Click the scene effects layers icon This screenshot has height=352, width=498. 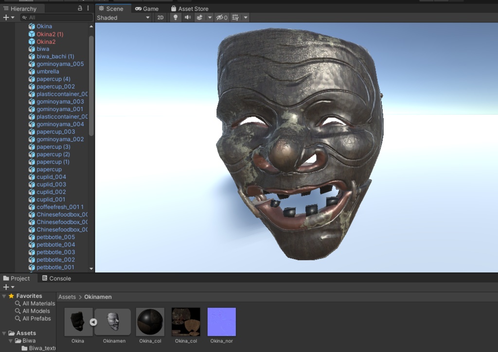click(x=199, y=18)
